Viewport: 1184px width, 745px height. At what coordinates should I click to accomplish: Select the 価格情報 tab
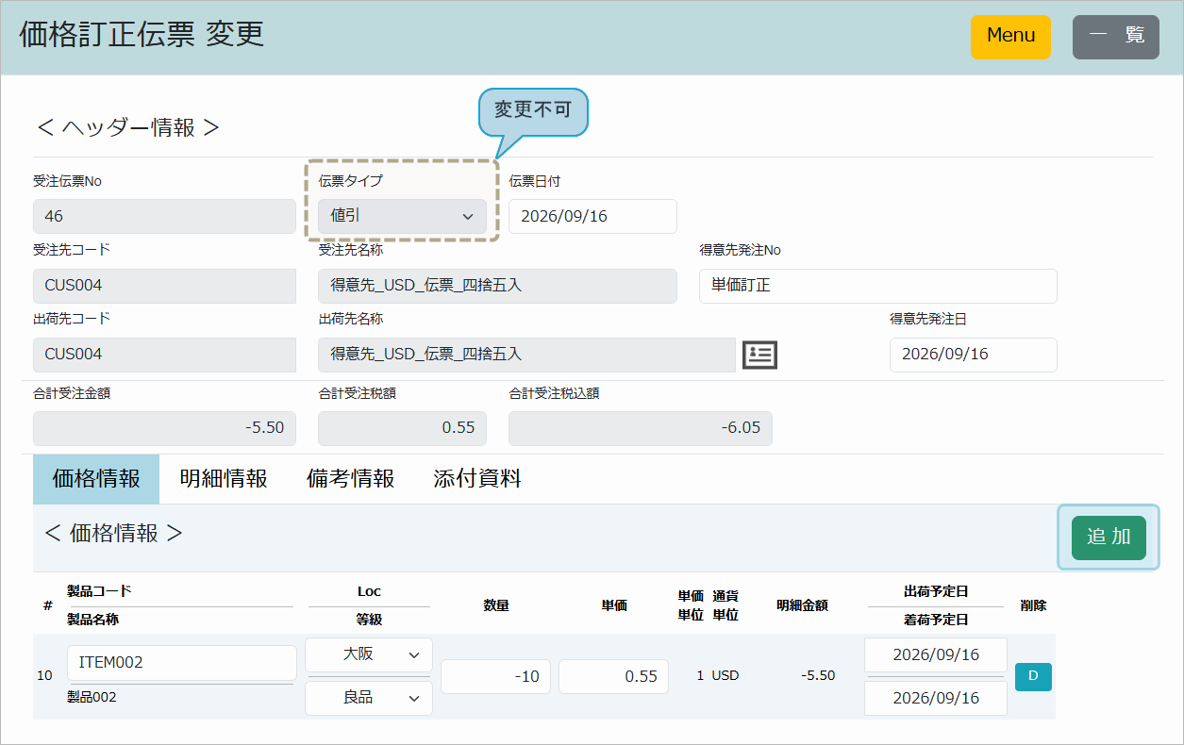96,479
